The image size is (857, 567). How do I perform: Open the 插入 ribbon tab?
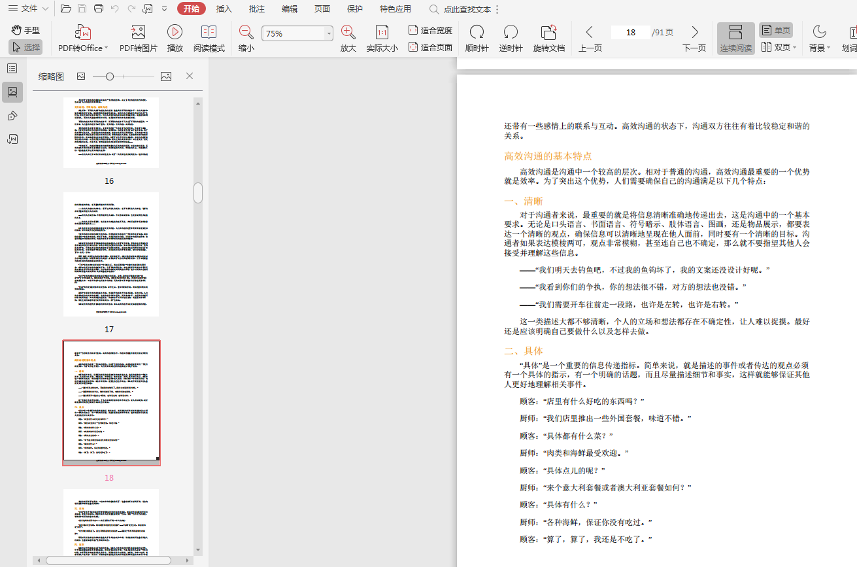tap(224, 9)
